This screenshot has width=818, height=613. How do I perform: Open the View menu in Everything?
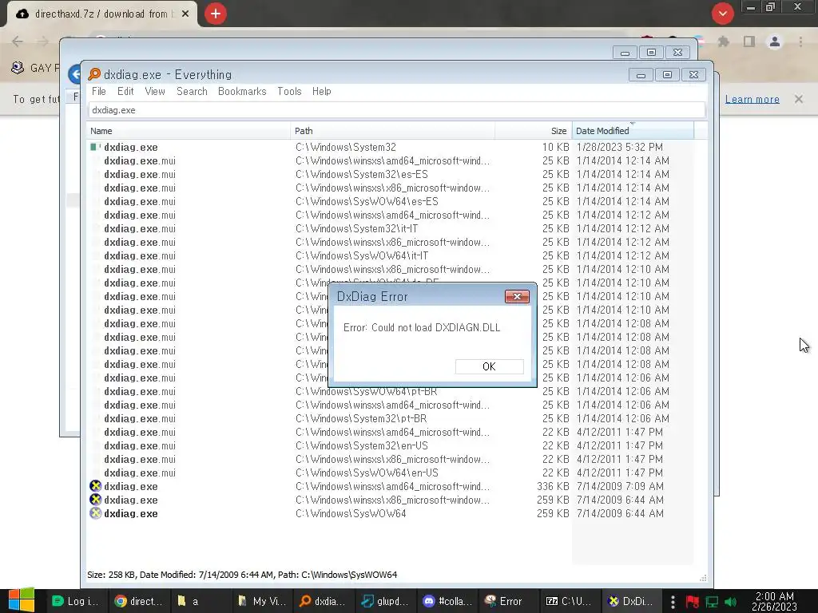point(155,91)
